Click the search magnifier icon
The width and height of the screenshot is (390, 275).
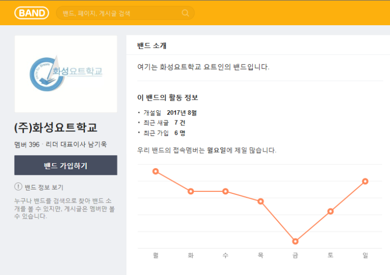click(x=185, y=13)
